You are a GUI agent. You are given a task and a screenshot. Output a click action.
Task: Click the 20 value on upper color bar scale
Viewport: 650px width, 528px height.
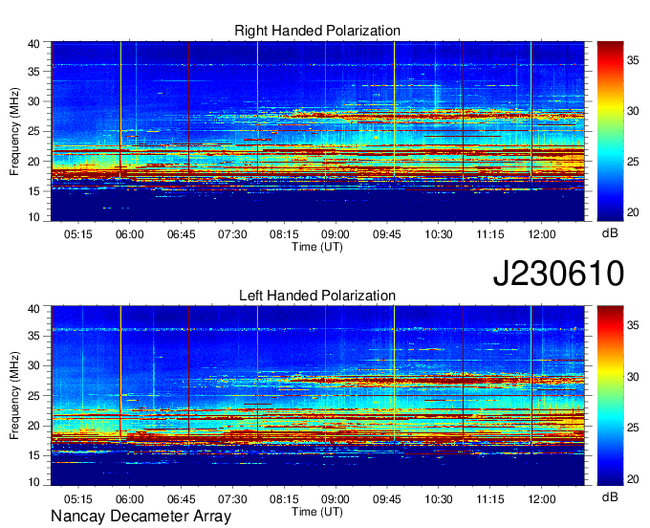tap(633, 212)
